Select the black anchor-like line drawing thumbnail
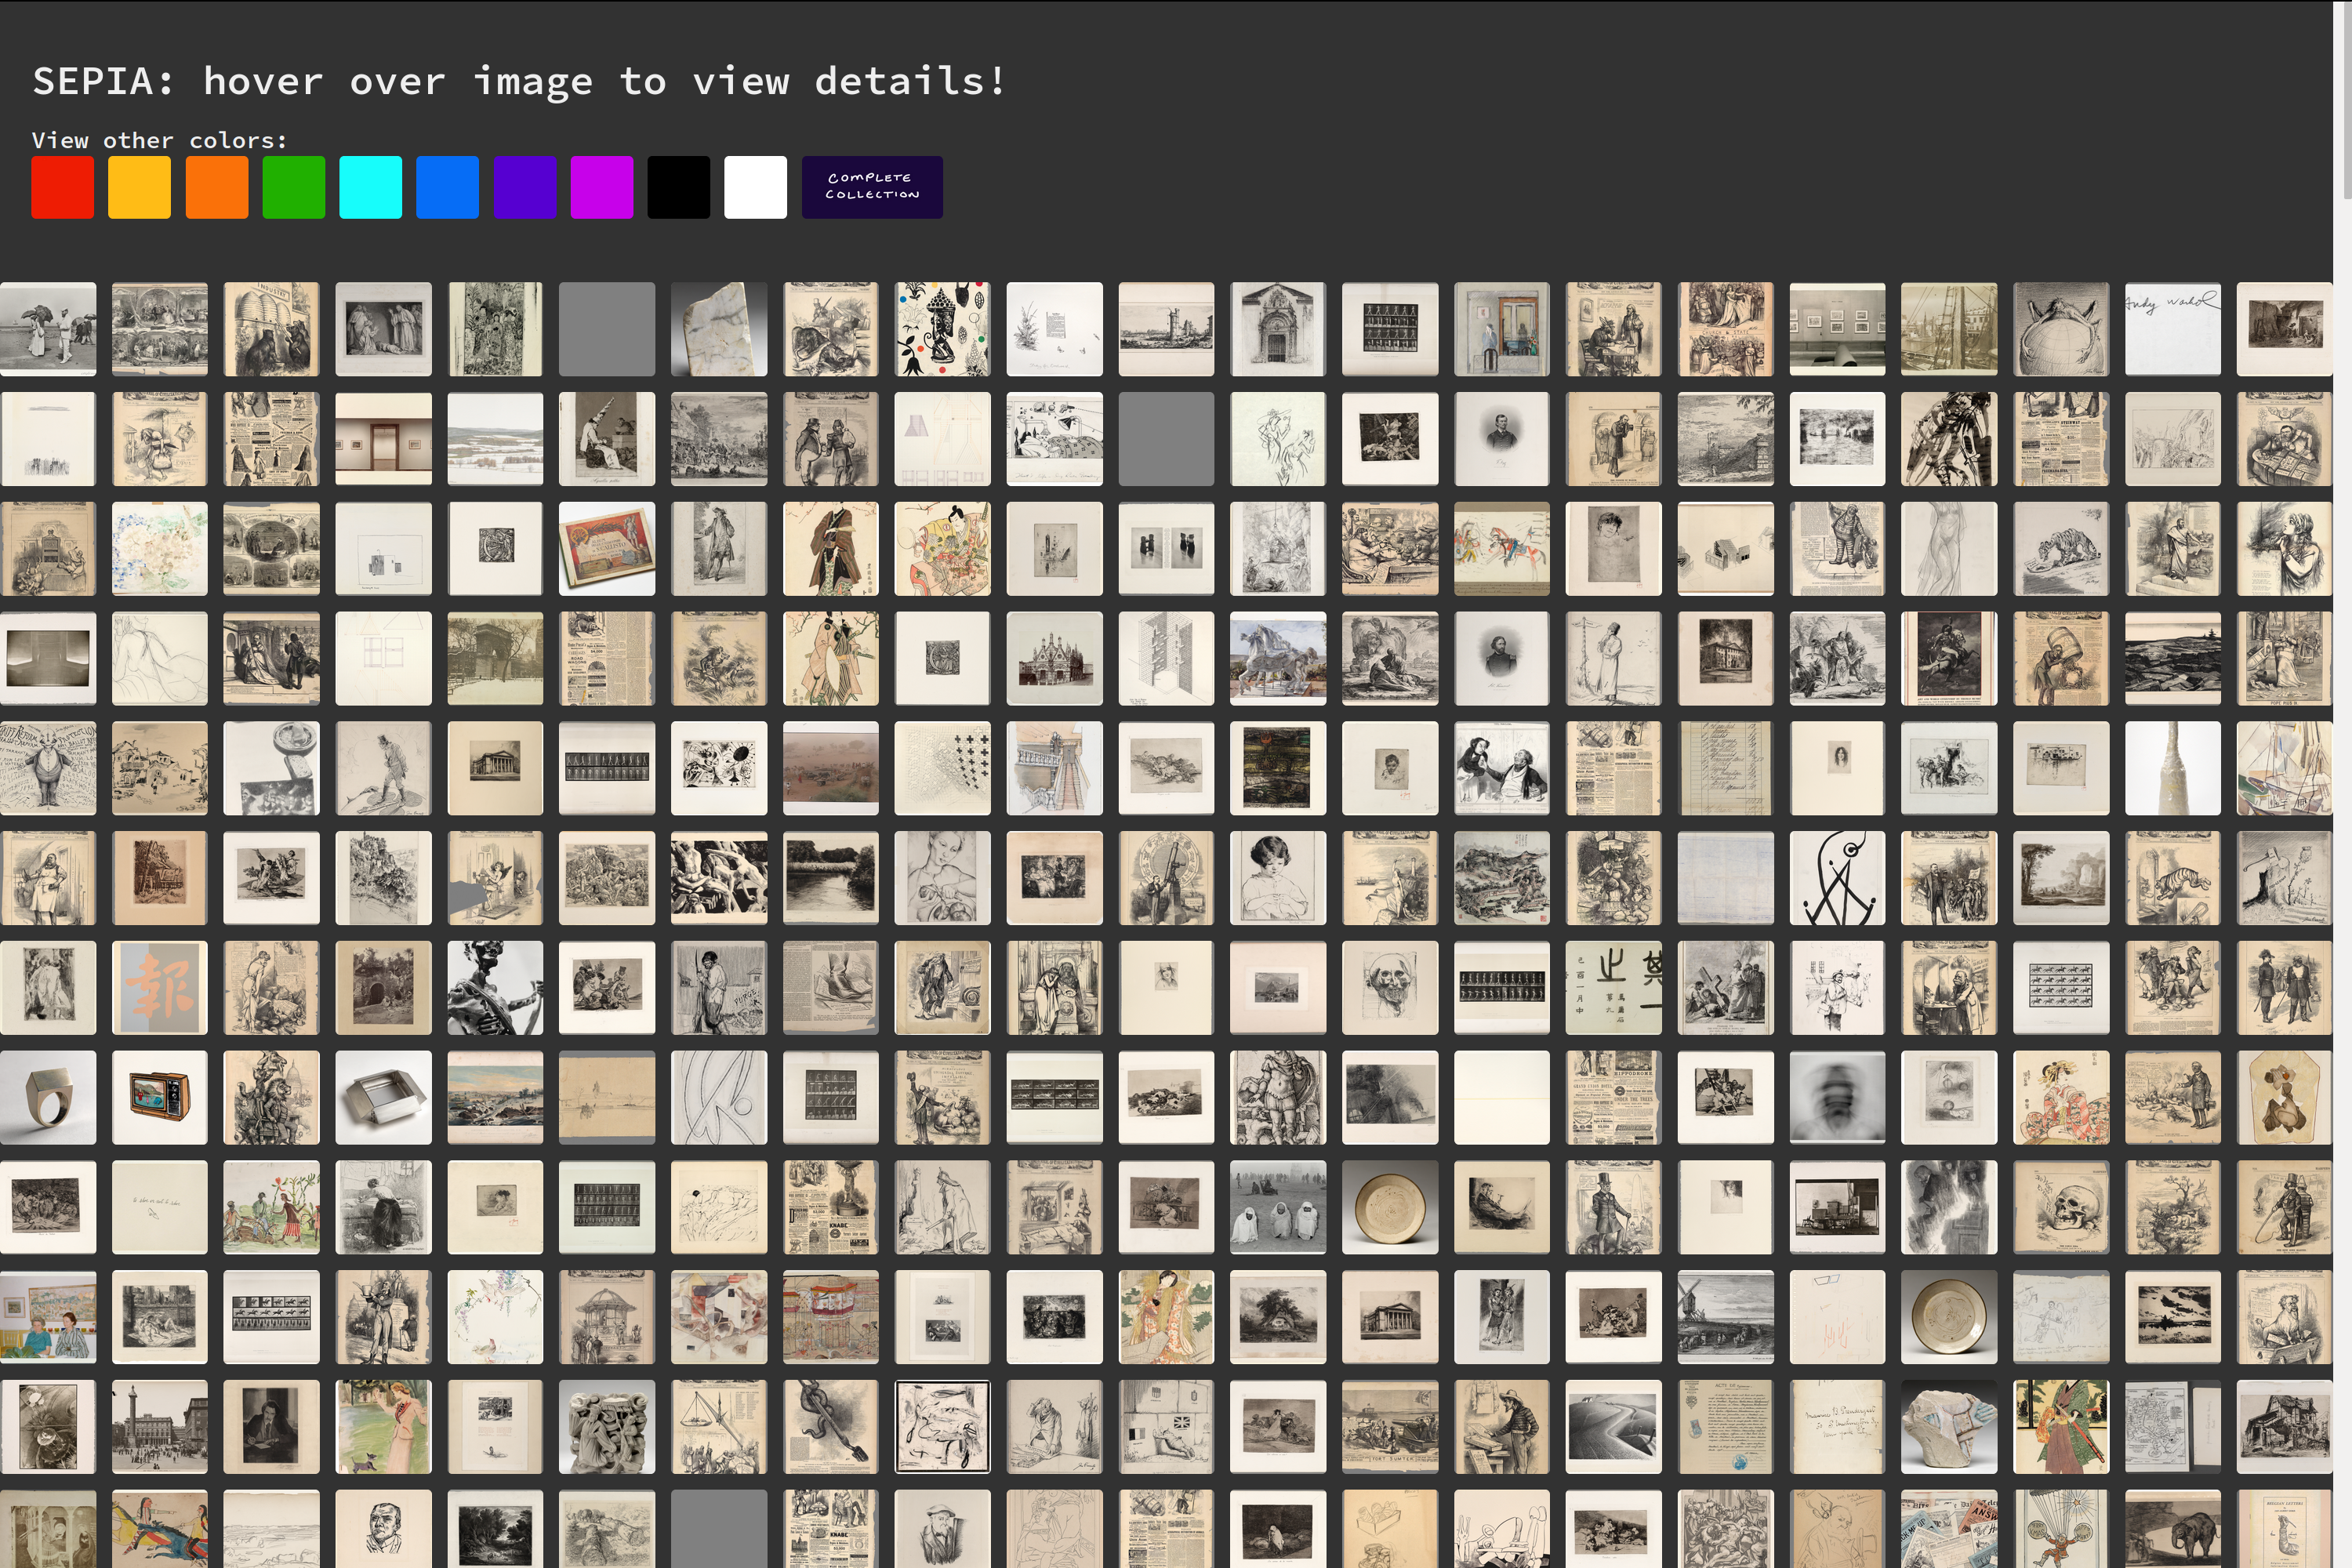2352x1568 pixels. click(x=1837, y=878)
